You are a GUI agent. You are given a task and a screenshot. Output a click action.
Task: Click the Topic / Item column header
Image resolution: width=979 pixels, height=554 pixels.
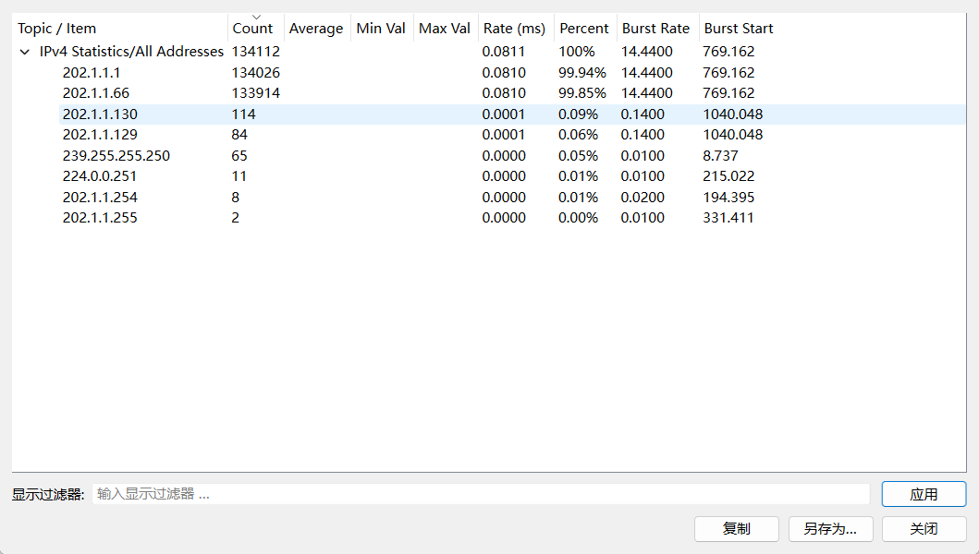click(119, 28)
